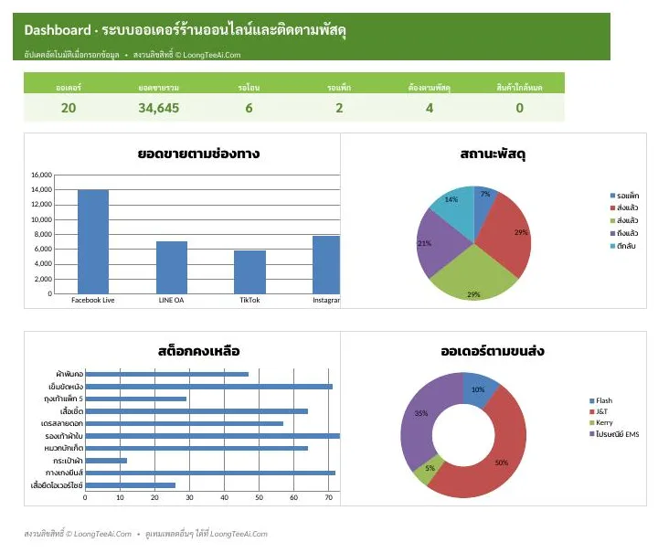Select the เสื้อเชิ้ต stock bar

click(x=196, y=411)
